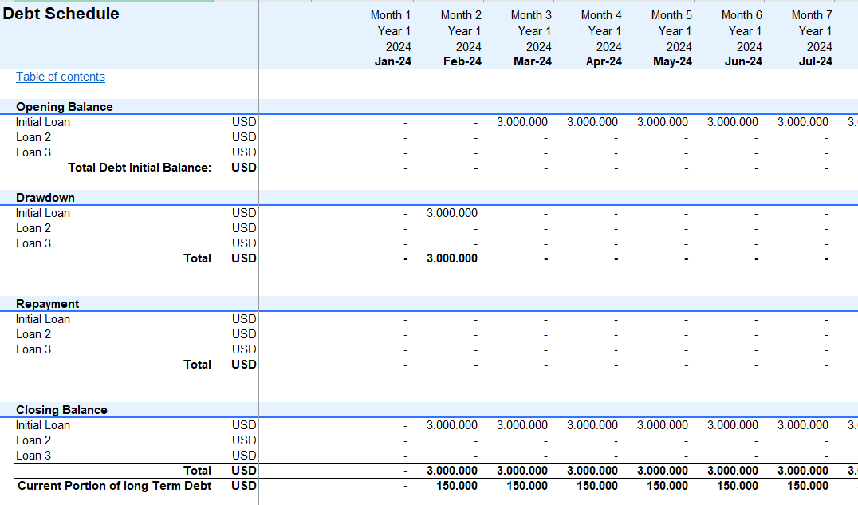This screenshot has height=505, width=858.
Task: Click Initial Loan label under Opening Balance
Action: tap(43, 122)
